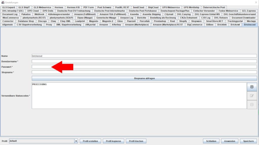Select the PROCESSING status code entry

pos(39,84)
